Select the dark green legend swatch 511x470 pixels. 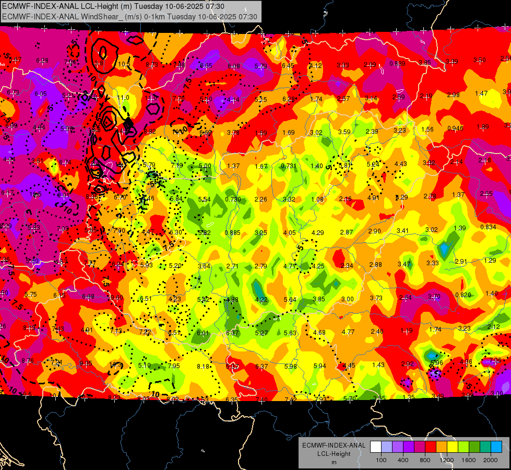click(x=474, y=447)
